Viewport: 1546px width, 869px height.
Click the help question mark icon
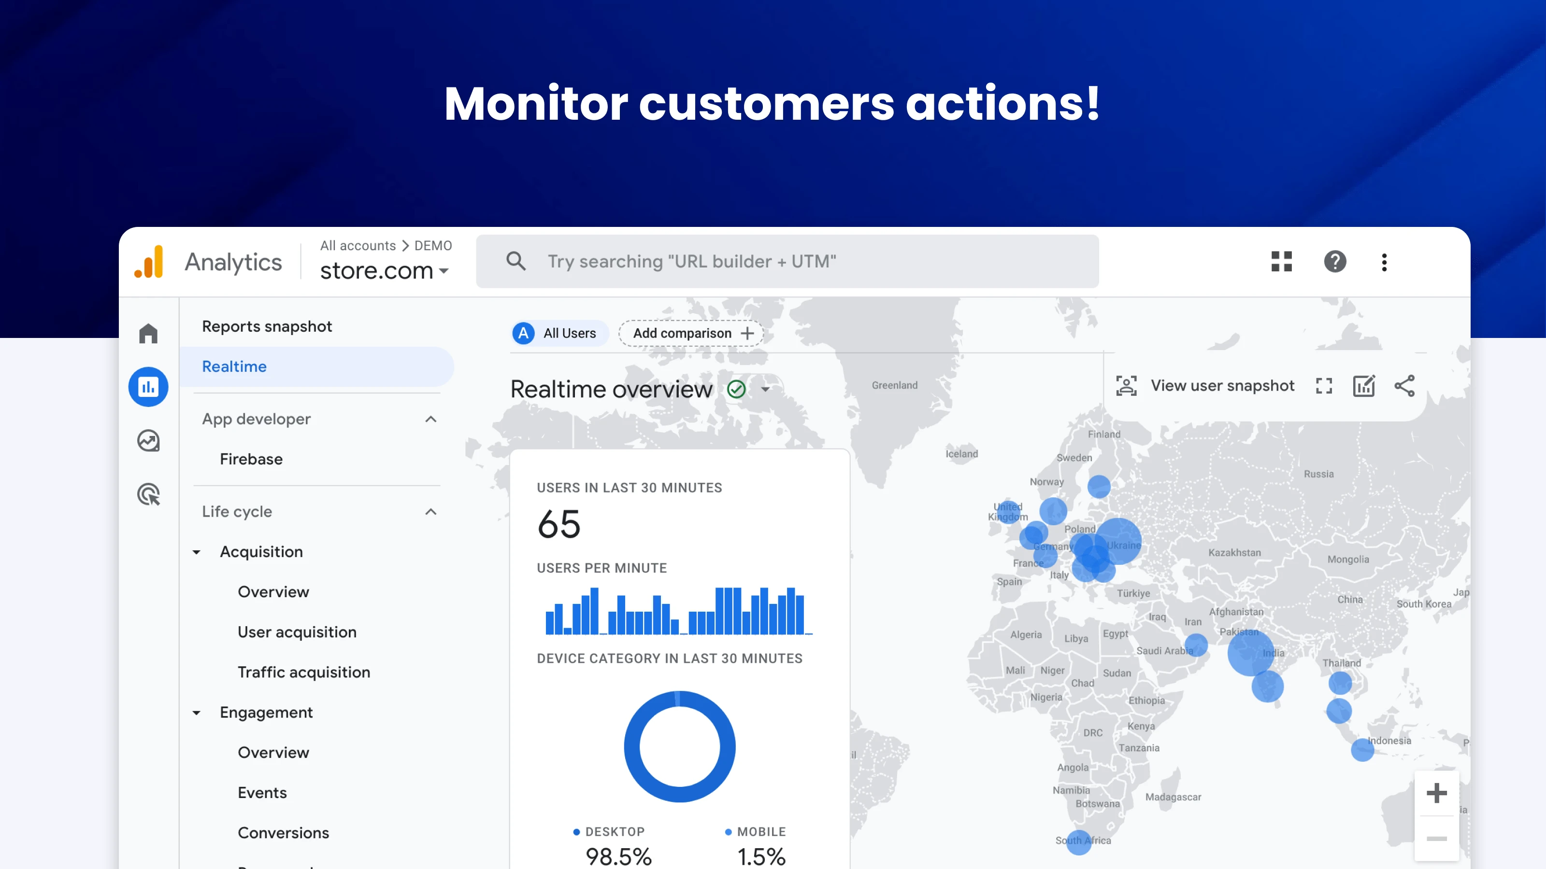1335,262
